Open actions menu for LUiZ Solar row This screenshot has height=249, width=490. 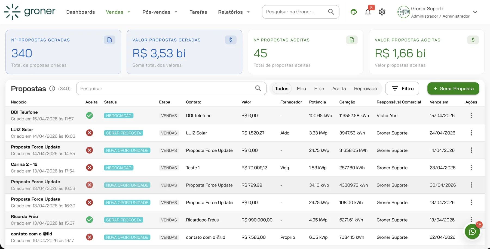[471, 133]
